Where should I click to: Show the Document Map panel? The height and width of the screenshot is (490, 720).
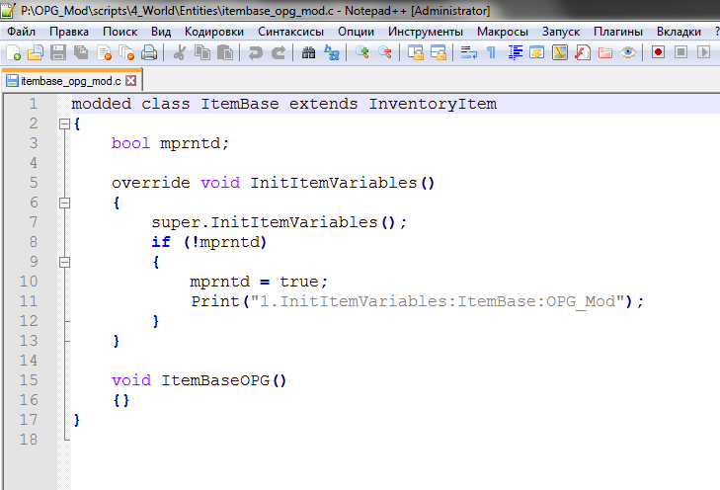click(560, 52)
